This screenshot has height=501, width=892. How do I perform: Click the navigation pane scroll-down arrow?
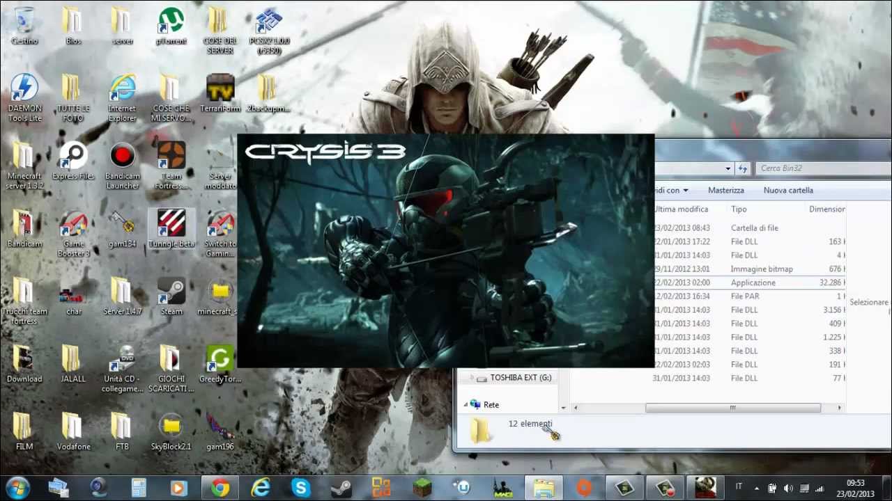563,408
